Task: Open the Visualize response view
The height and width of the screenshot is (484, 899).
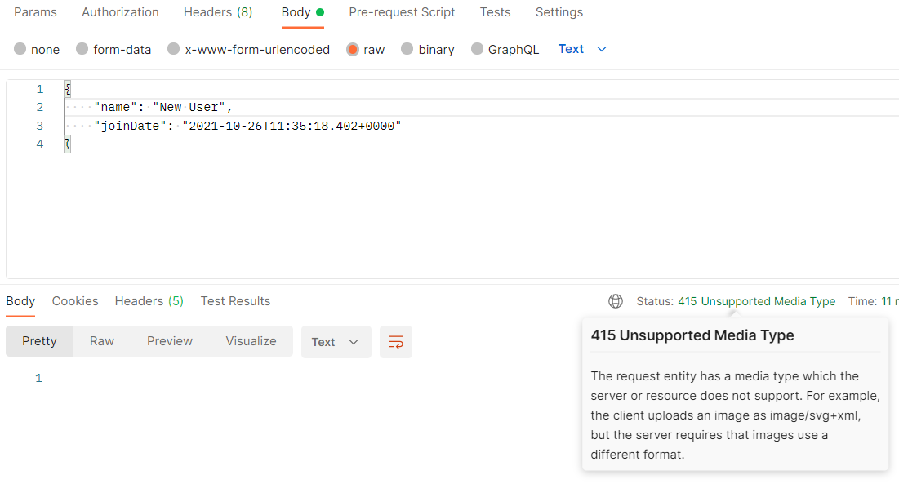Action: coord(251,341)
